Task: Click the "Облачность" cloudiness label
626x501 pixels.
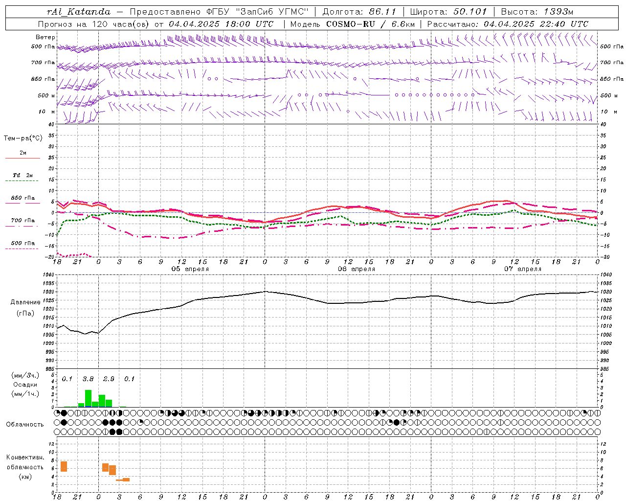Action: point(25,425)
